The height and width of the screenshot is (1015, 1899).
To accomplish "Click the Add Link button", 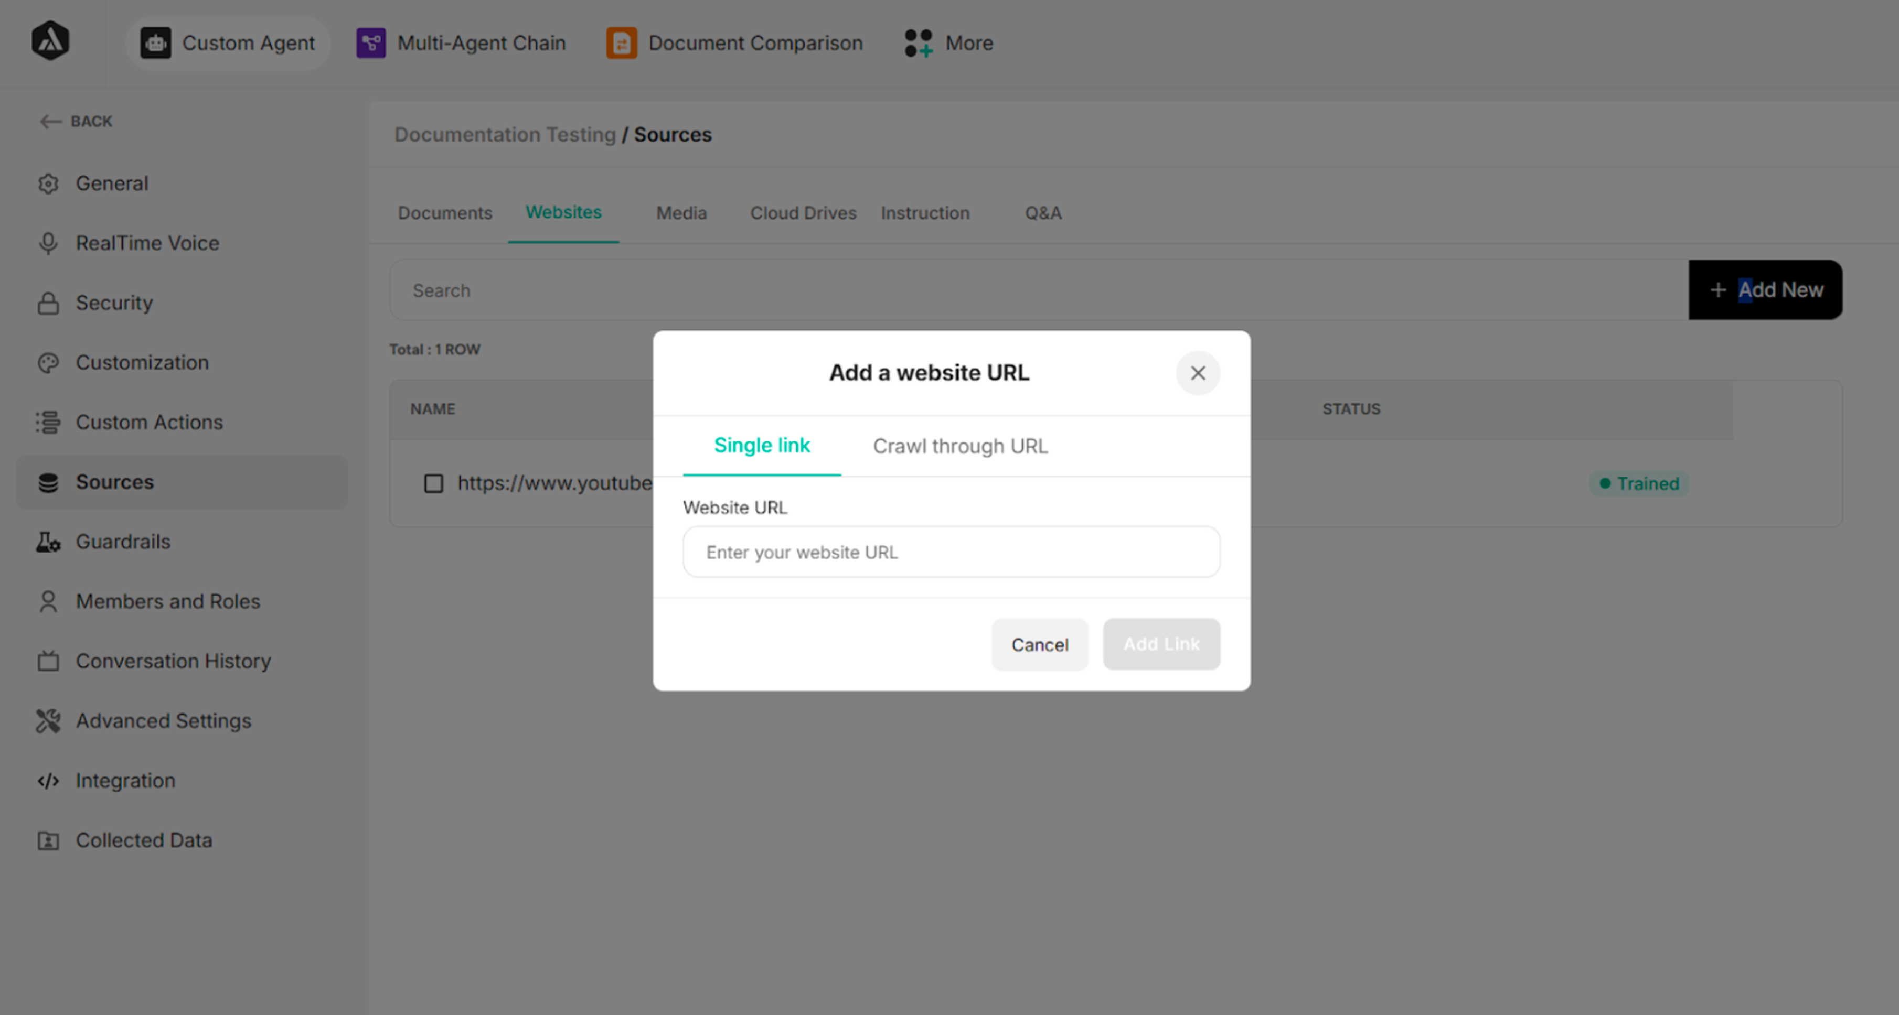I will tap(1161, 644).
